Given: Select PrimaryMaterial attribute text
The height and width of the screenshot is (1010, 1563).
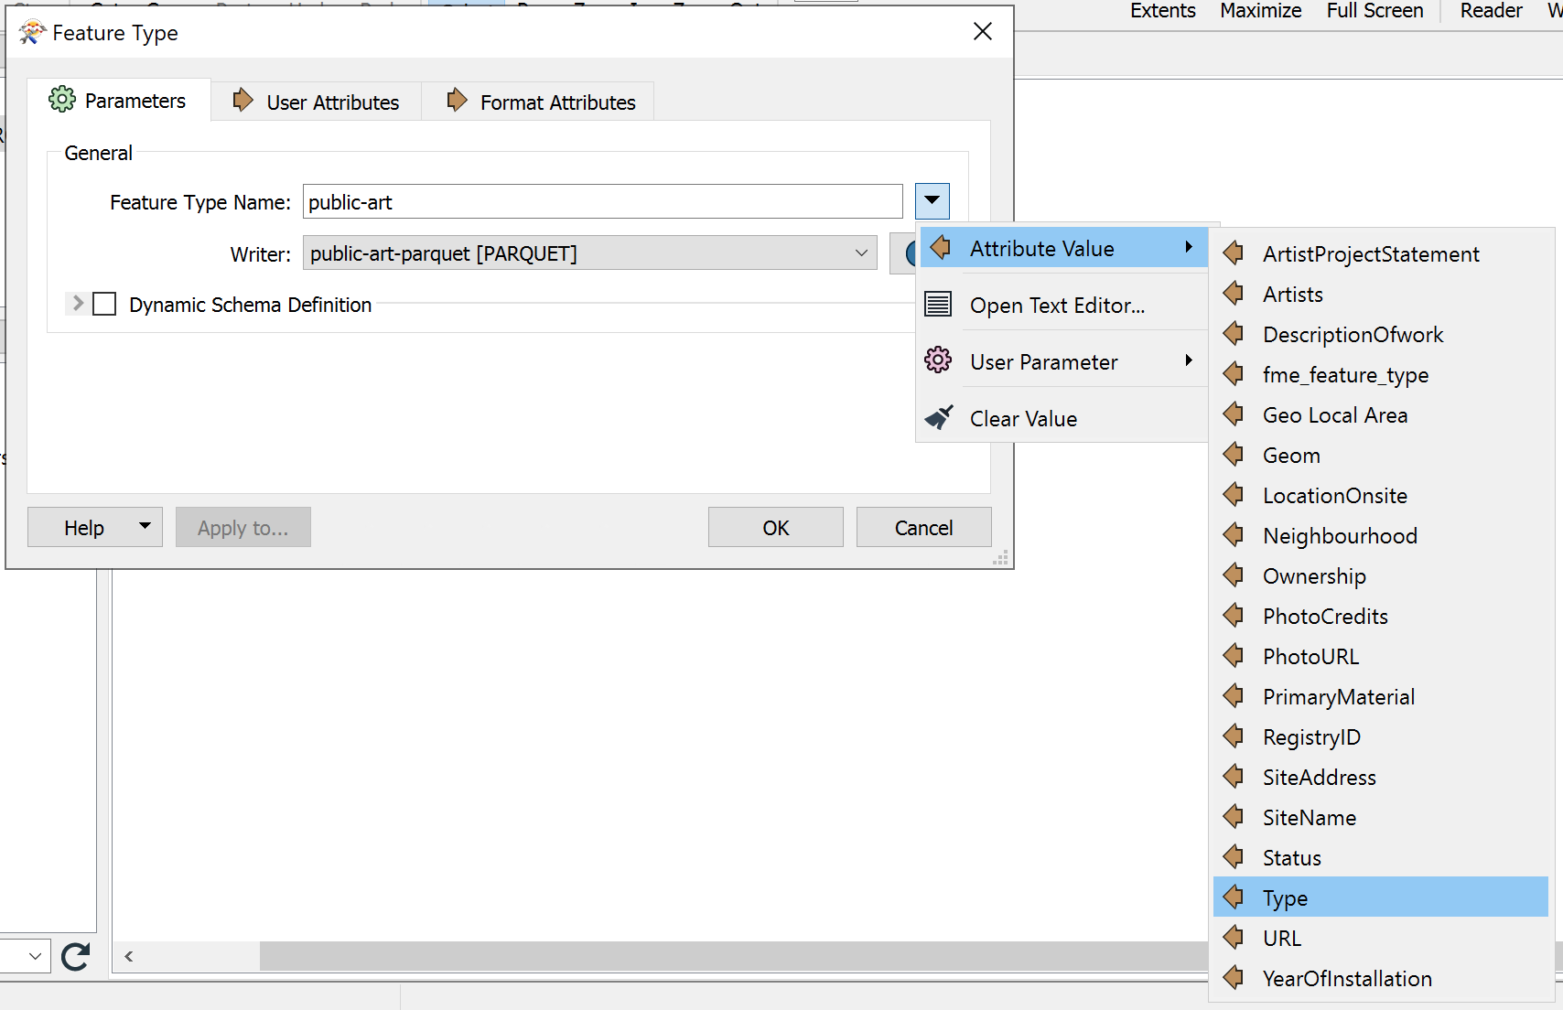Looking at the screenshot, I should (x=1339, y=696).
